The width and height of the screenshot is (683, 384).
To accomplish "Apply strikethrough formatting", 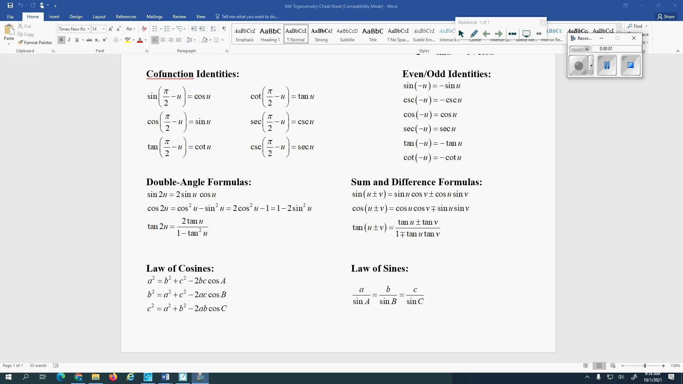I will pos(89,40).
